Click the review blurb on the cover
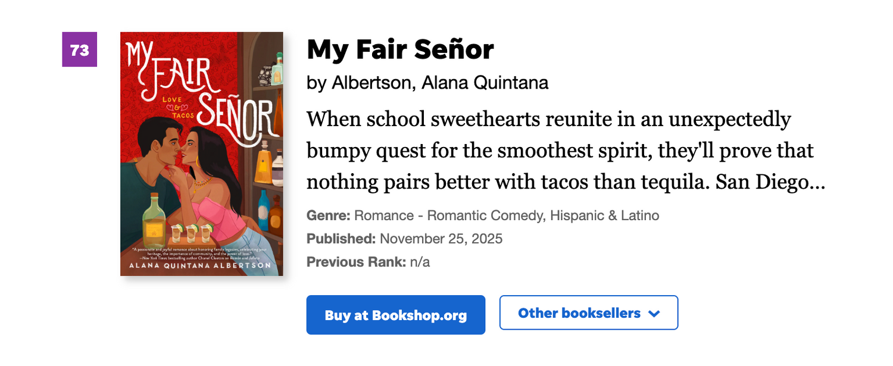The width and height of the screenshot is (893, 366). coord(201,252)
